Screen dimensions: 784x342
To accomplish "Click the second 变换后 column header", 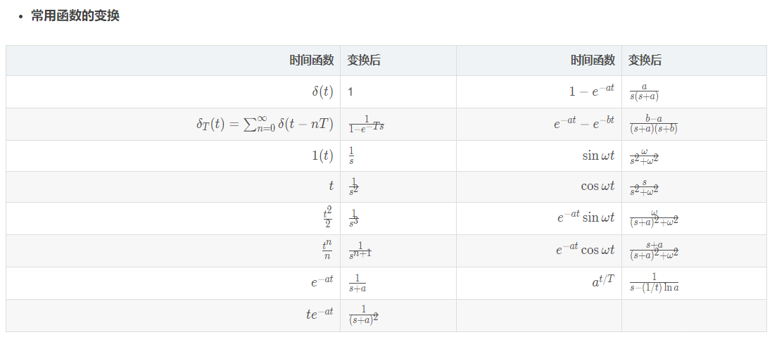I will (645, 61).
